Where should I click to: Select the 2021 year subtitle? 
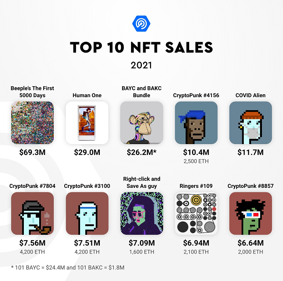pos(141,65)
